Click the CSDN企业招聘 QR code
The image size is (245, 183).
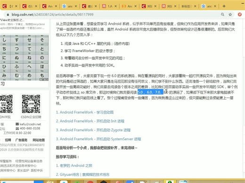pos(31,104)
